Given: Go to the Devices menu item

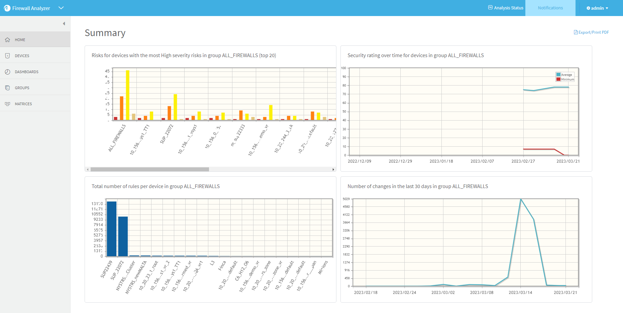Looking at the screenshot, I should [x=22, y=56].
